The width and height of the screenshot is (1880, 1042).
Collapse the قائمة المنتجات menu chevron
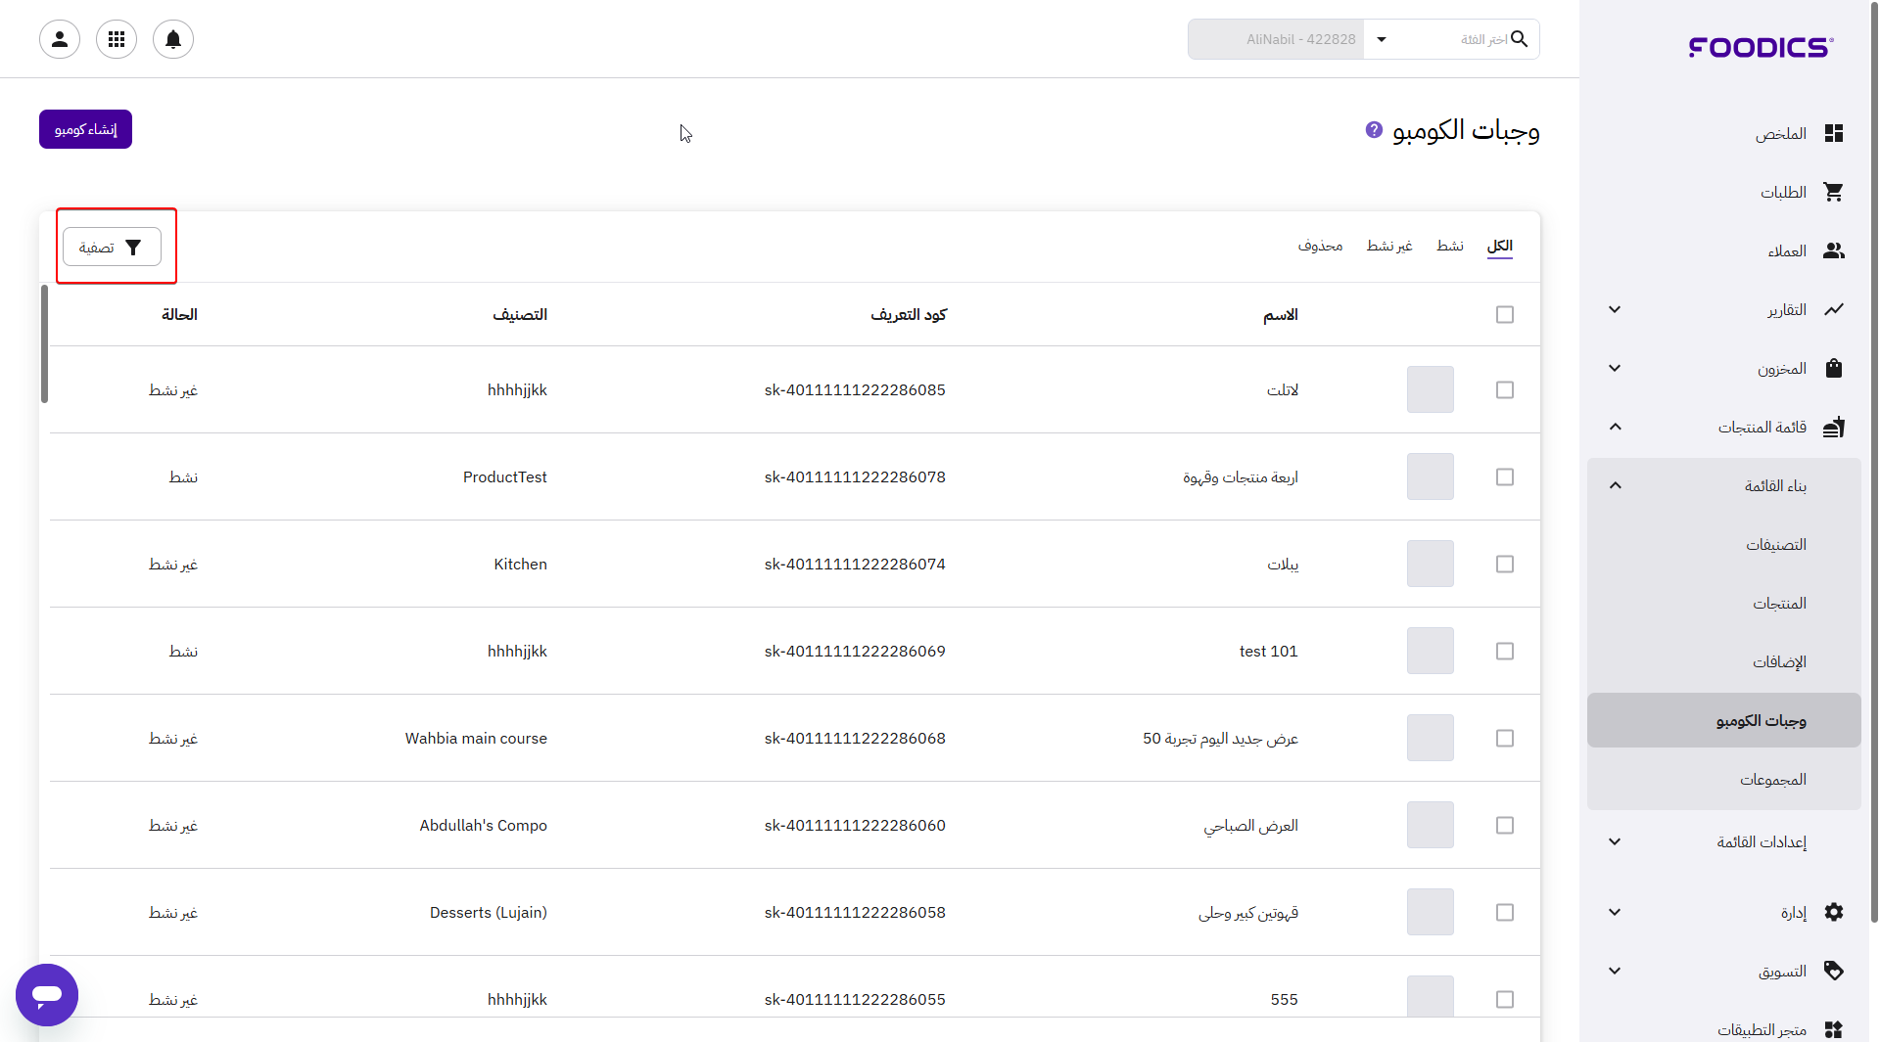click(x=1615, y=428)
